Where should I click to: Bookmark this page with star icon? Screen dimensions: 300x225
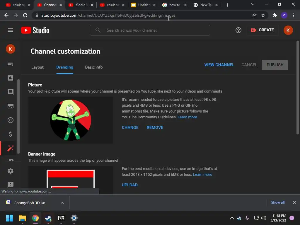[263, 15]
